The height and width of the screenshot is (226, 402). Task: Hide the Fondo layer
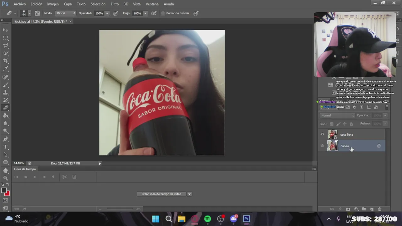323,146
